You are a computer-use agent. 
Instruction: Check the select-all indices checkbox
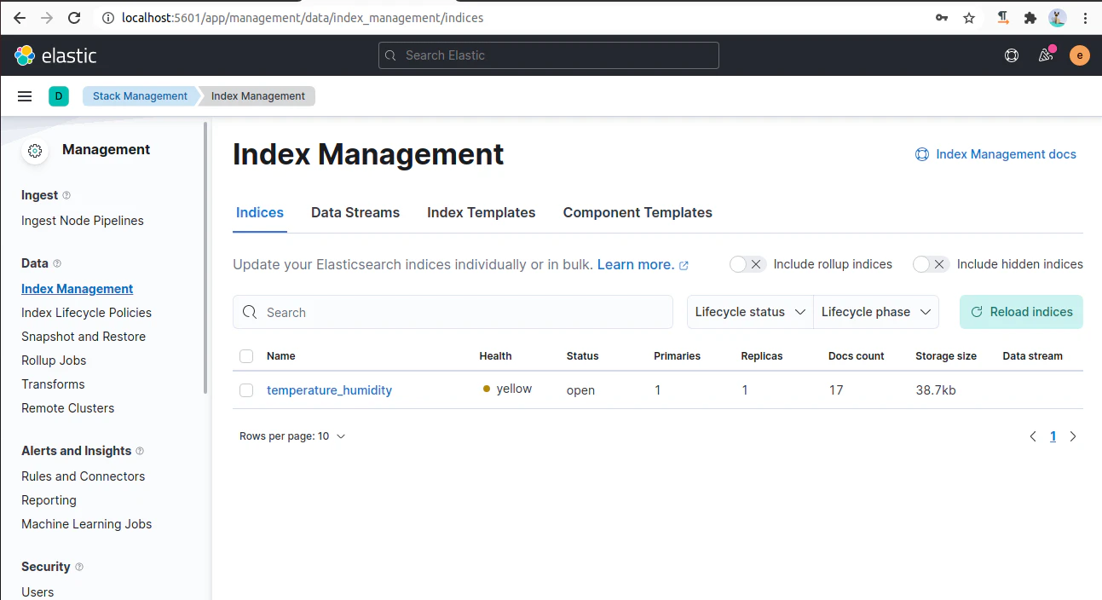point(246,356)
